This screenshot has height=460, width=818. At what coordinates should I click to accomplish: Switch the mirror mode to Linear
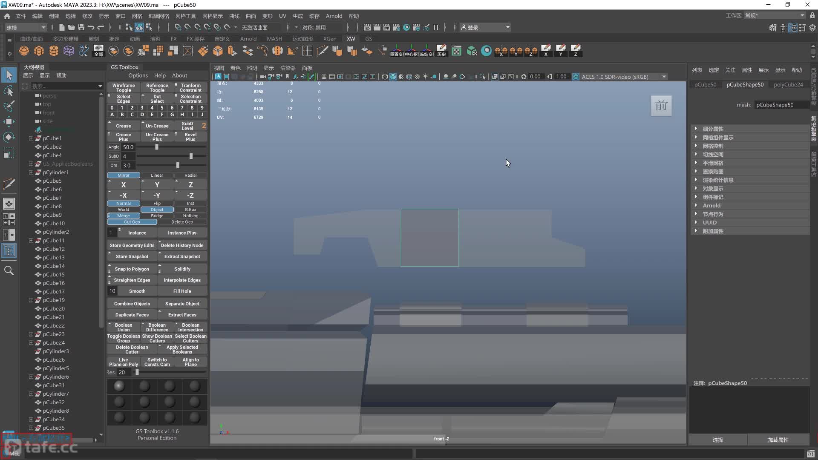pyautogui.click(x=157, y=175)
